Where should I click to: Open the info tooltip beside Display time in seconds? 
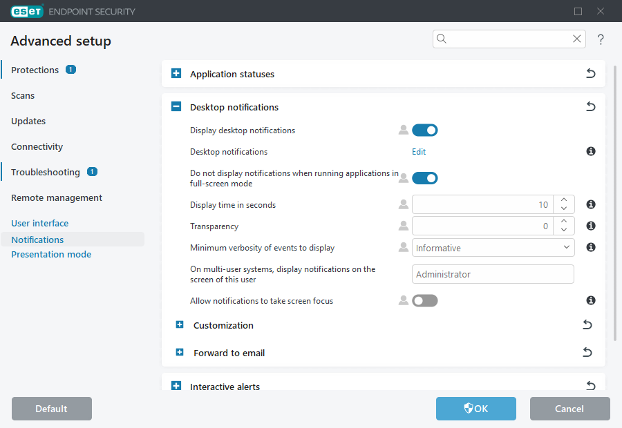coord(590,204)
